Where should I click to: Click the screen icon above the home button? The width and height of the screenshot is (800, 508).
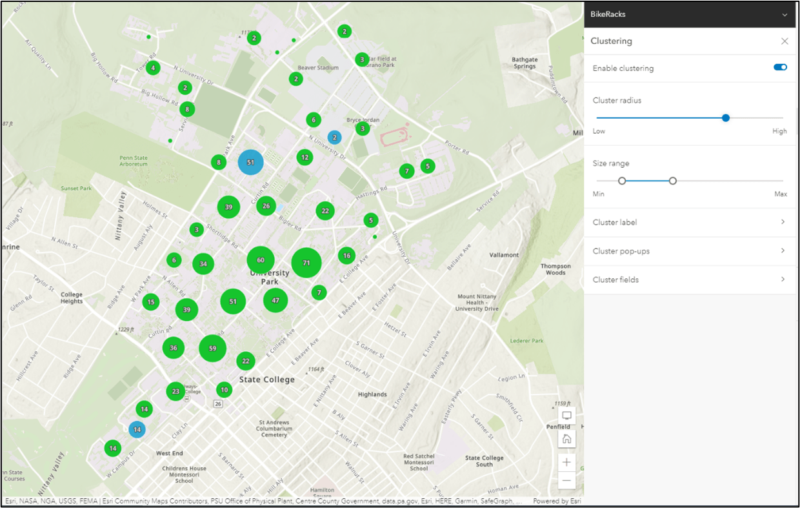(x=566, y=416)
